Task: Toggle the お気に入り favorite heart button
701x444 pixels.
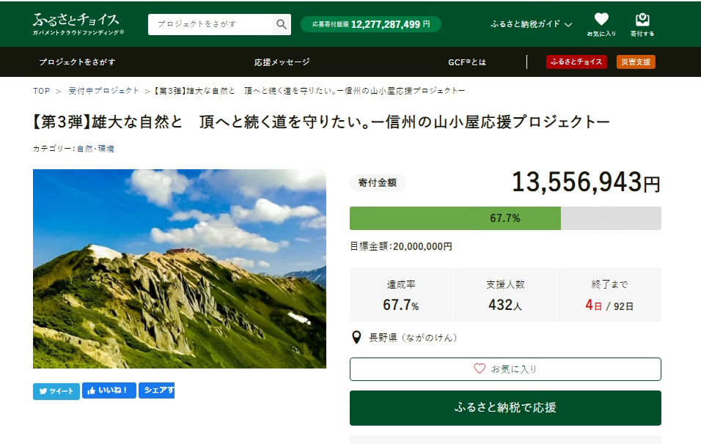Action: pos(505,369)
